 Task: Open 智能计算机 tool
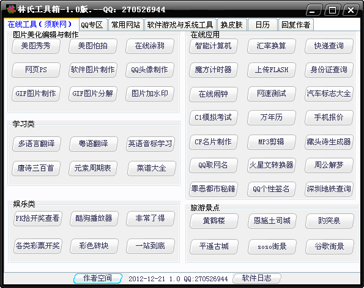pos(214,46)
